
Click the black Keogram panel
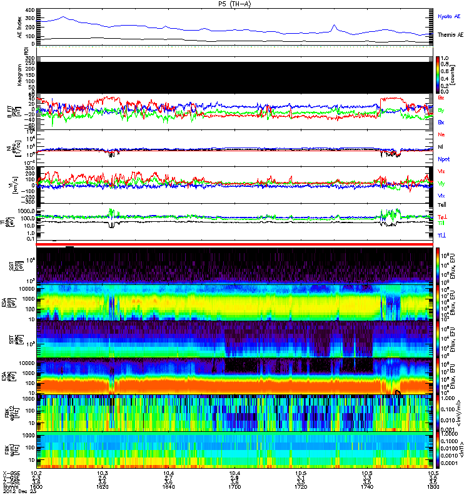(x=234, y=77)
